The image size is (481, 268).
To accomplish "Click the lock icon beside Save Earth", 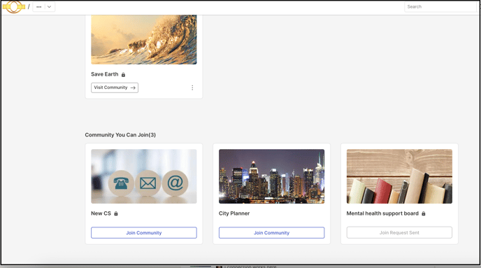I will pos(123,75).
